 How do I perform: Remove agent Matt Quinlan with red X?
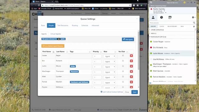(131, 77)
